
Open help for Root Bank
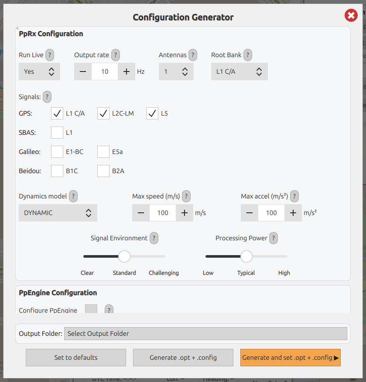point(248,55)
